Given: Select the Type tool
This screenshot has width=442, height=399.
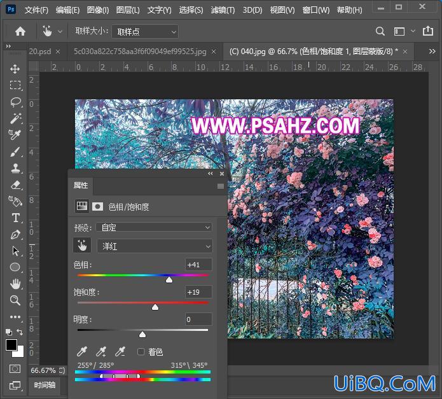Looking at the screenshot, I should (15, 218).
